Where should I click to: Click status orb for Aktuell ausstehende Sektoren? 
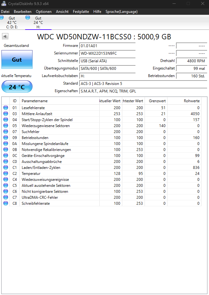(x=6, y=185)
